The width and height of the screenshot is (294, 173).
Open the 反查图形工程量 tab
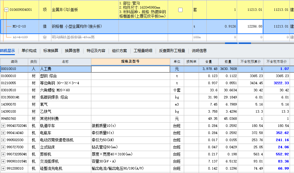click(x=172, y=51)
